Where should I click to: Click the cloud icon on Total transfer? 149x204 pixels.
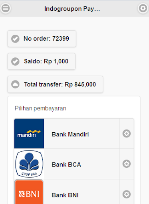pyautogui.click(x=15, y=84)
